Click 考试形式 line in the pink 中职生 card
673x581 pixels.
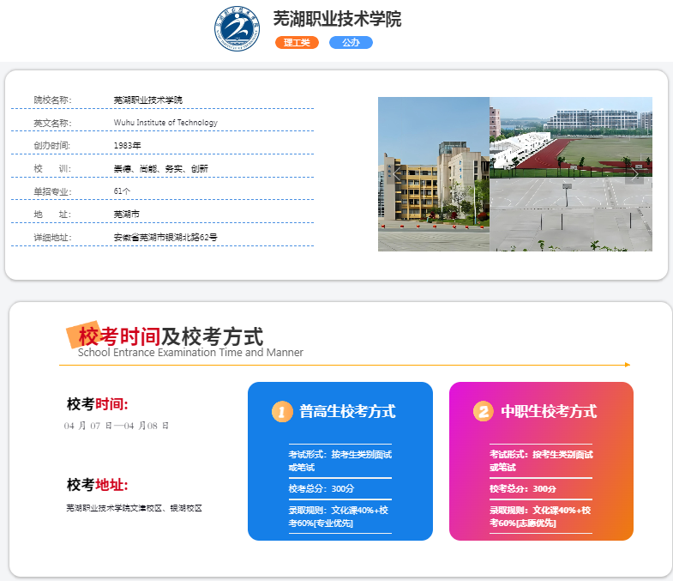[x=541, y=461]
